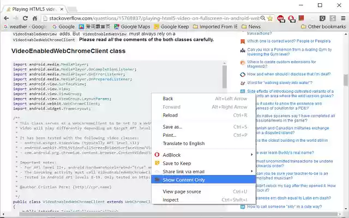Click the icon beside Show Content Only
The height and width of the screenshot is (218, 349).
pyautogui.click(x=157, y=180)
